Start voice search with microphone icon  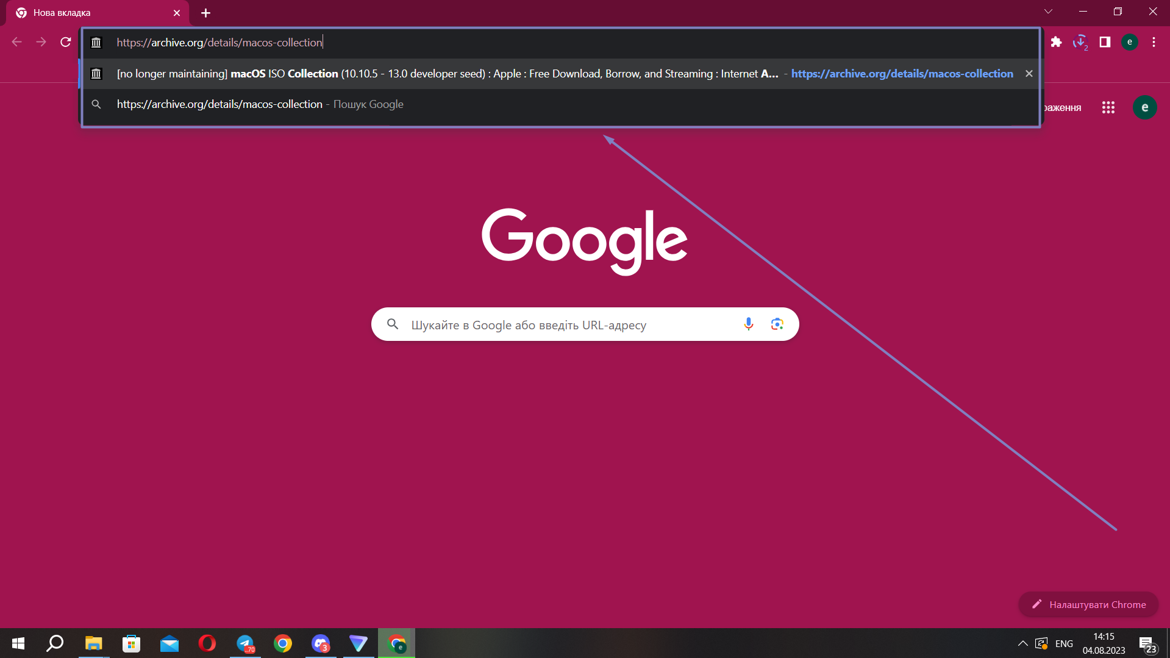point(749,324)
